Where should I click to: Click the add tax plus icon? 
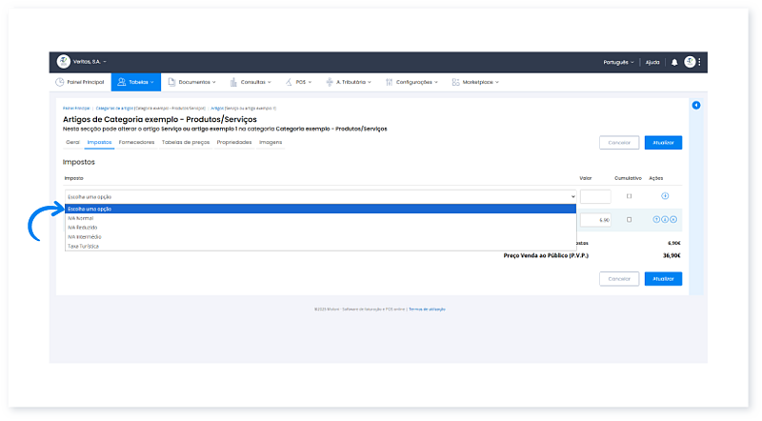[x=664, y=196]
